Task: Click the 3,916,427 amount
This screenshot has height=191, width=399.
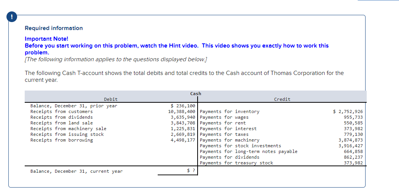Action: pos(351,146)
